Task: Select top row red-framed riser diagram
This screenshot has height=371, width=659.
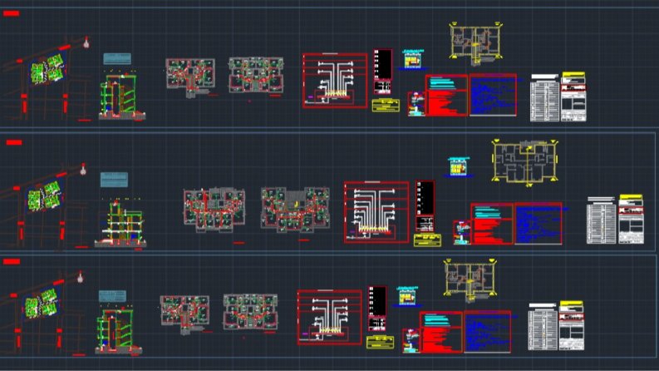Action: click(335, 81)
